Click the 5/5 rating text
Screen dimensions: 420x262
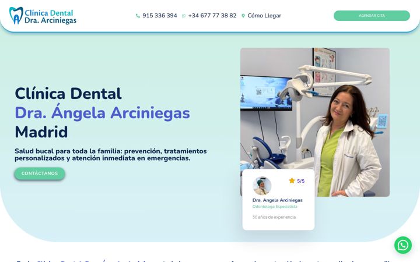pyautogui.click(x=301, y=181)
